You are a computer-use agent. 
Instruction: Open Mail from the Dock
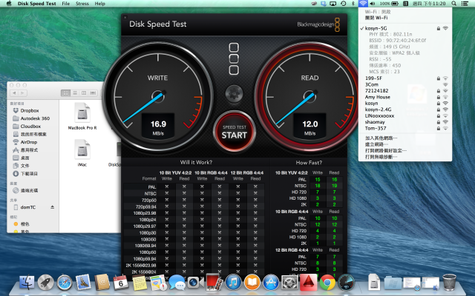83,282
